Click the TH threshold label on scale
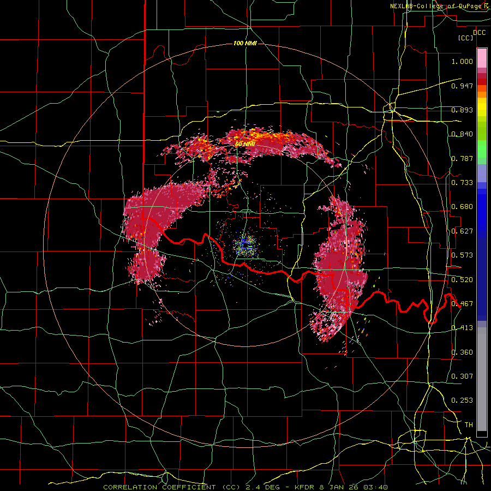The width and height of the screenshot is (491, 491). (469, 425)
